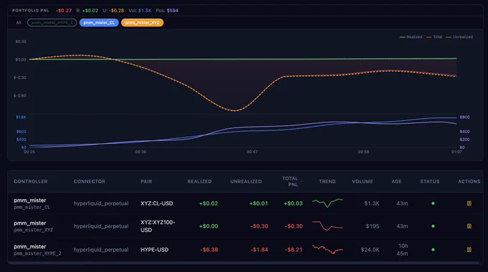Select the pmm_mister_CL controller name
This screenshot has height=272, width=488.
click(32, 207)
